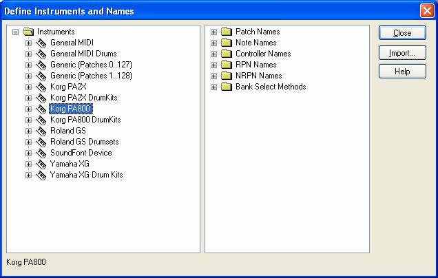Click the Roland GS instrument icon

(x=41, y=131)
